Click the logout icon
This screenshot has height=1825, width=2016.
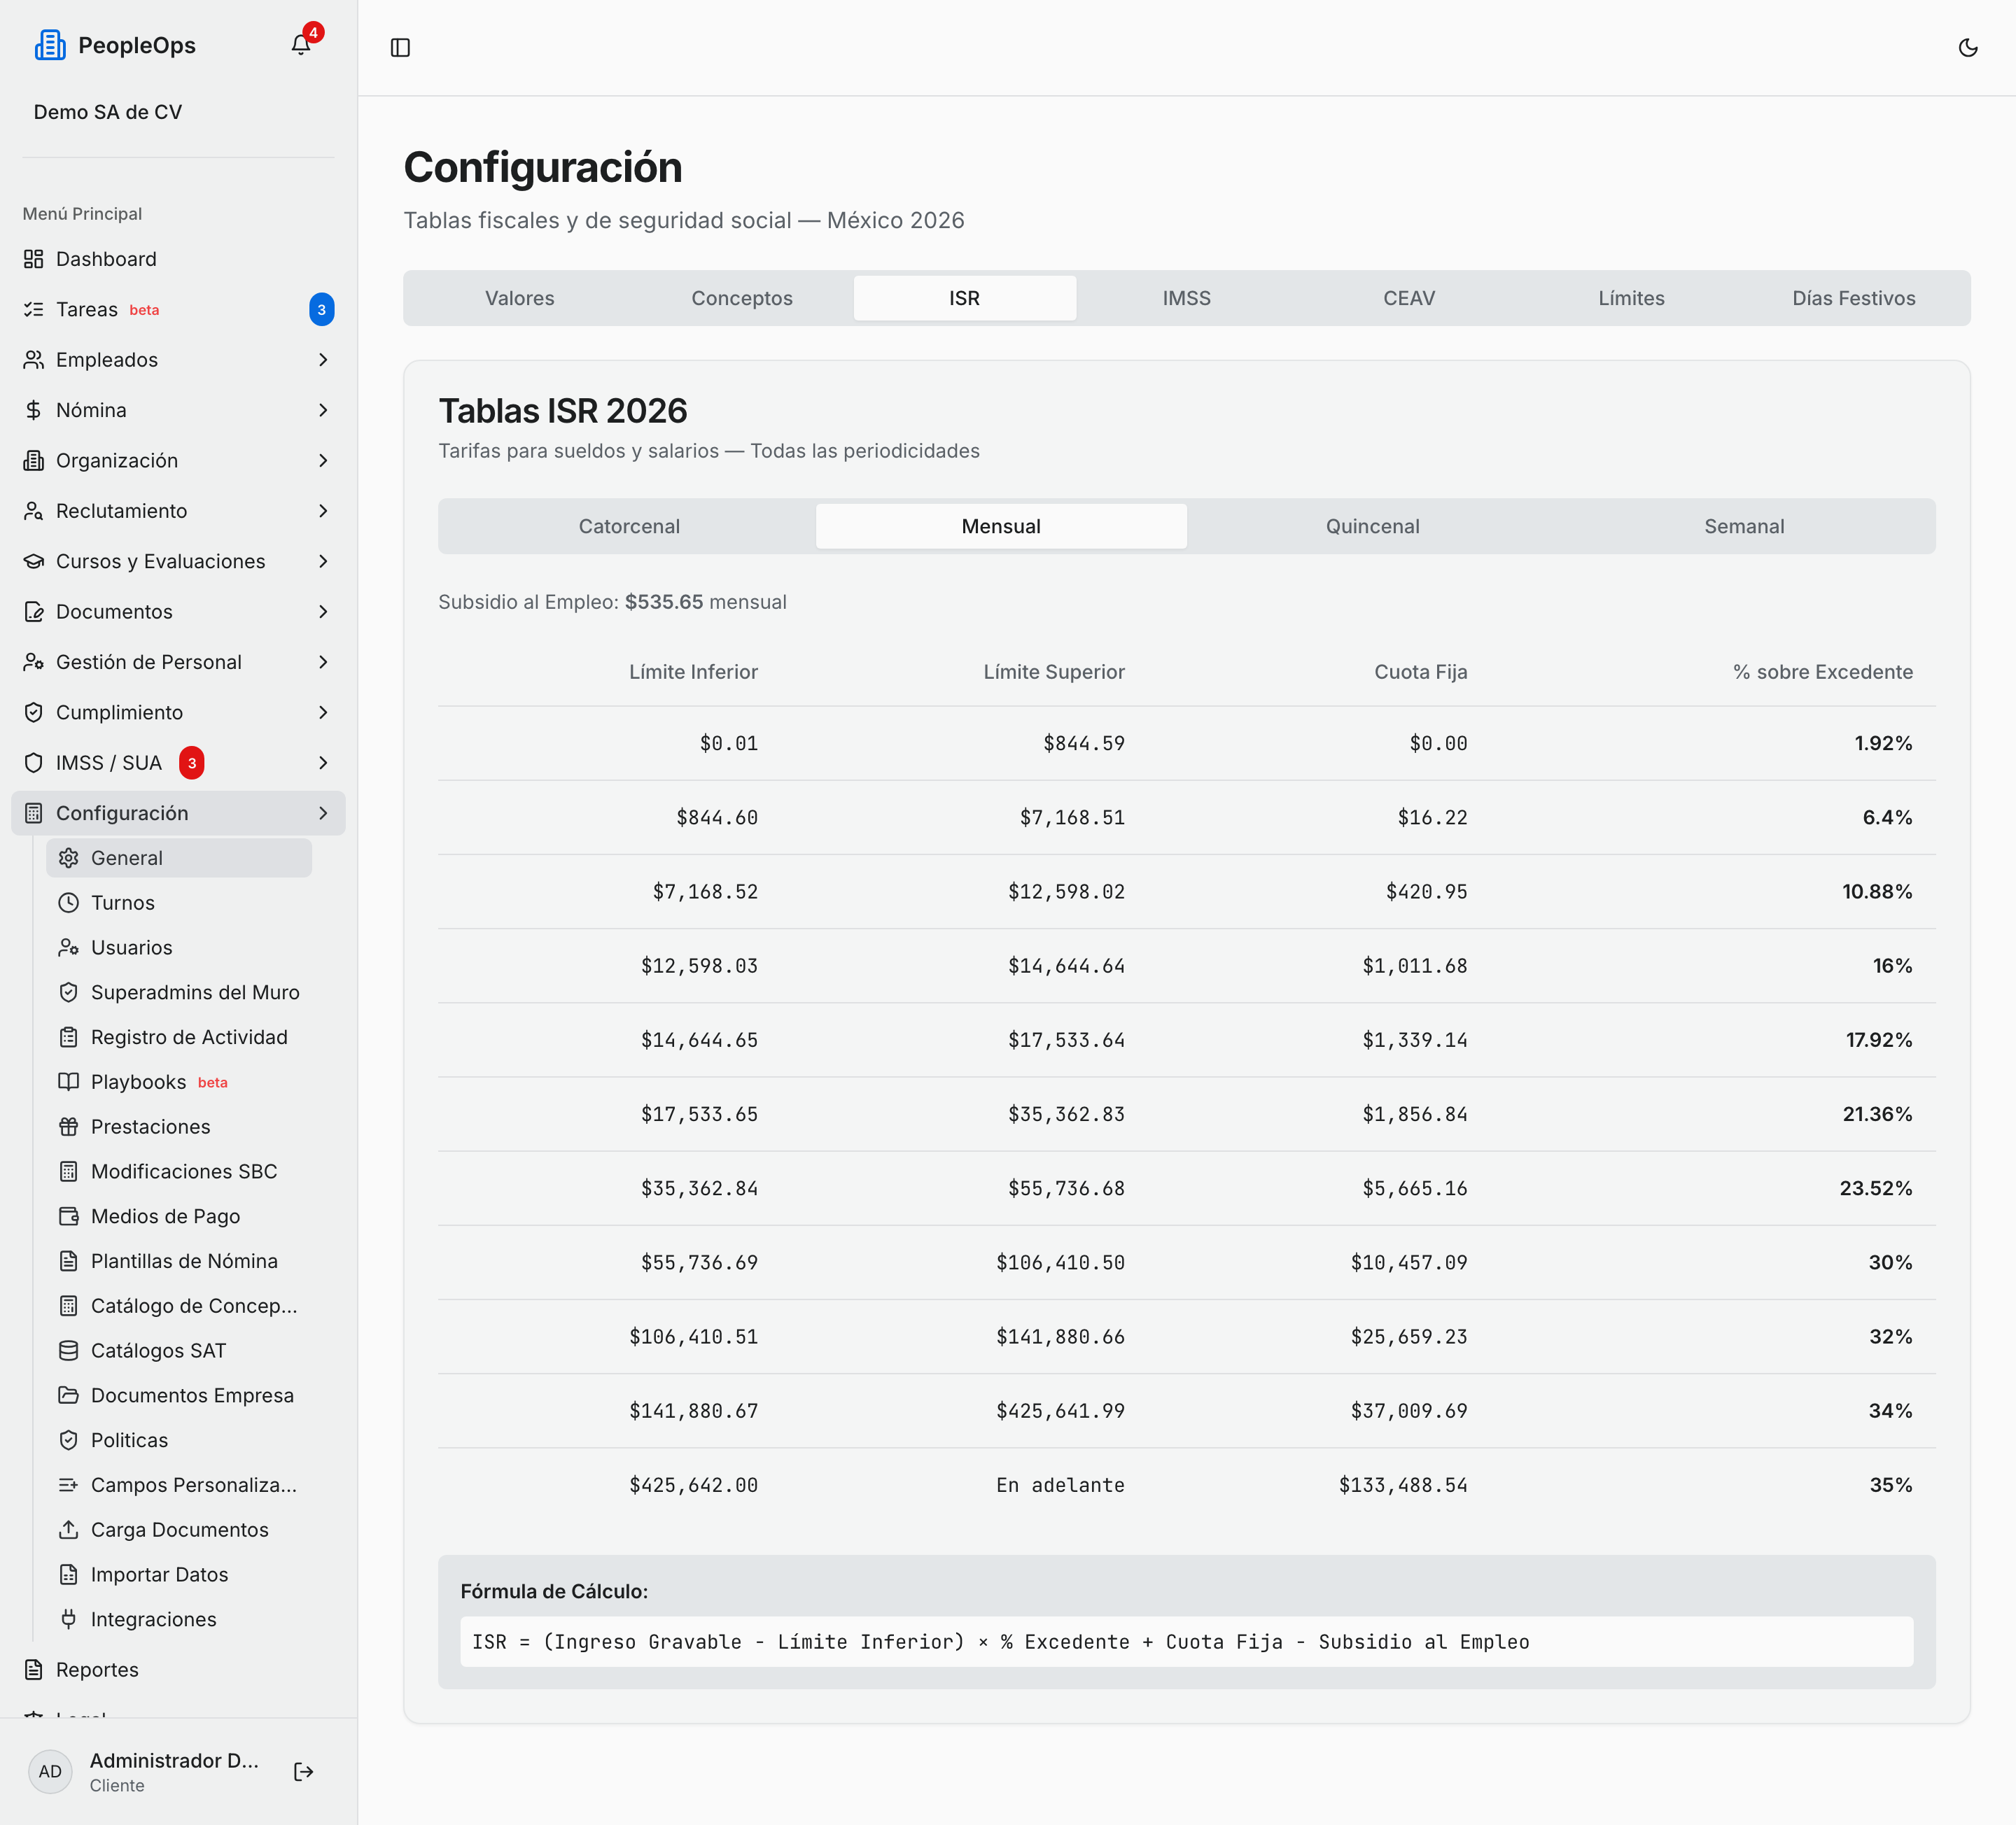(304, 1771)
